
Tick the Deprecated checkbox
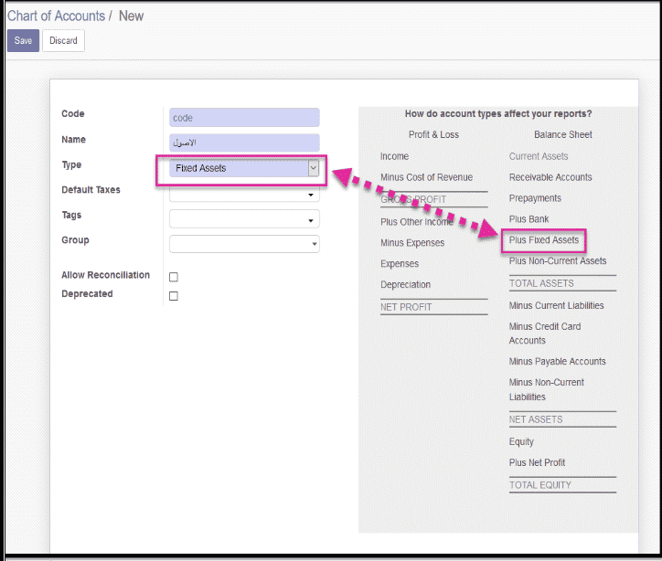coord(174,296)
